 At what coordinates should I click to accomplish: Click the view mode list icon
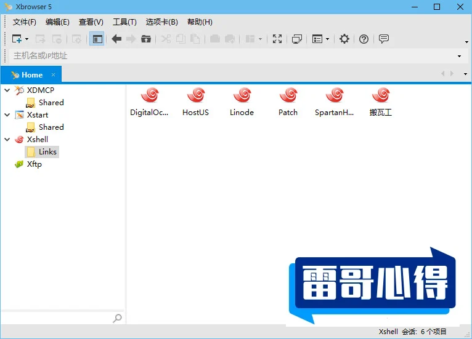pyautogui.click(x=317, y=39)
